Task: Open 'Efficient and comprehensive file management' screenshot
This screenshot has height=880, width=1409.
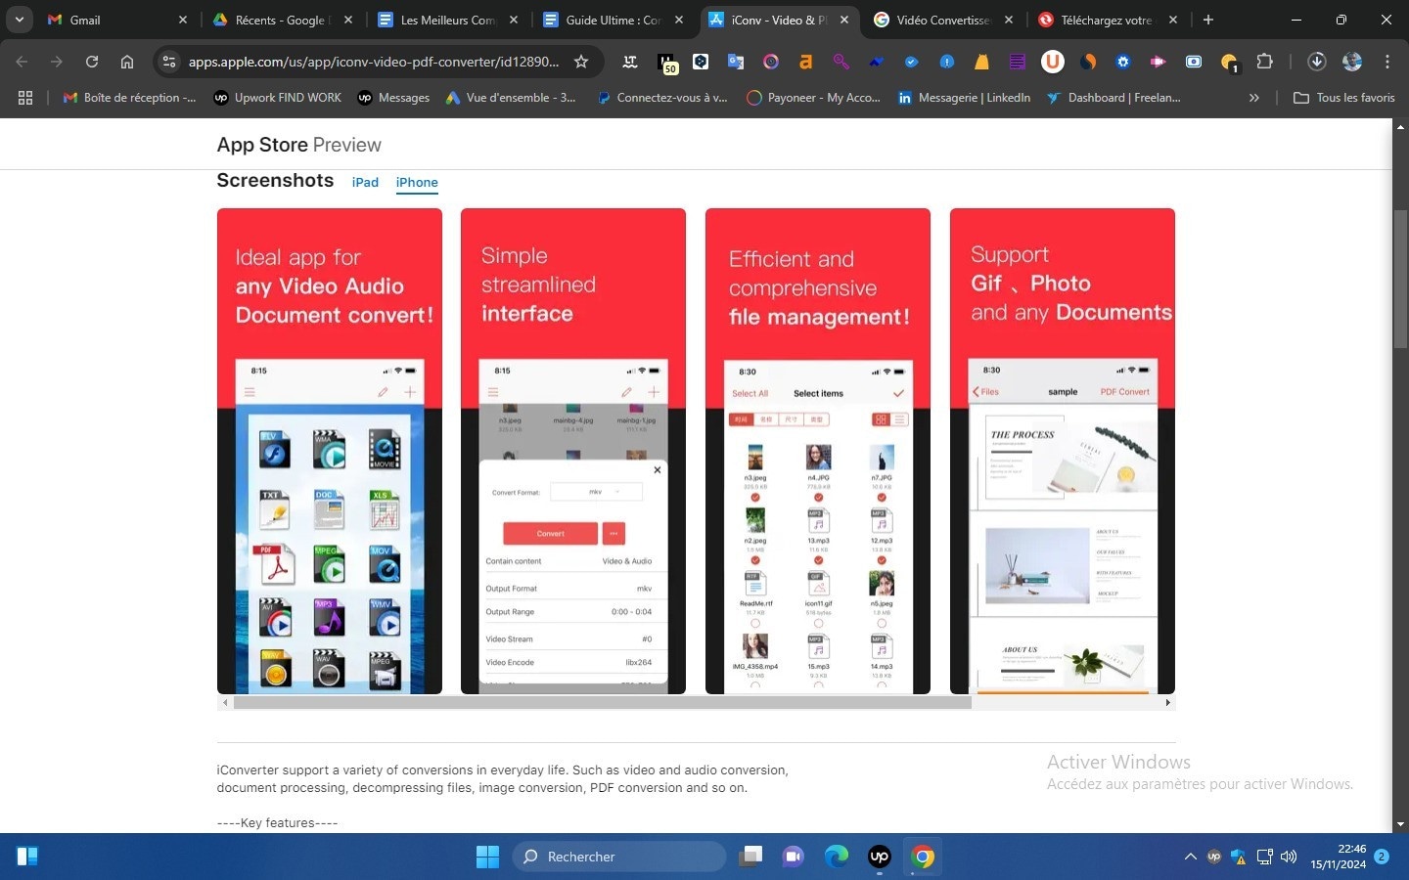Action: (x=818, y=451)
